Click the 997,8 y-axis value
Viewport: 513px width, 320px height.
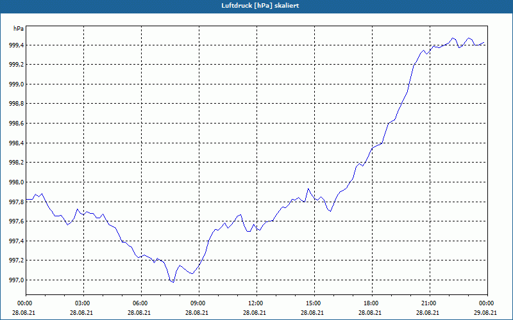(15, 202)
